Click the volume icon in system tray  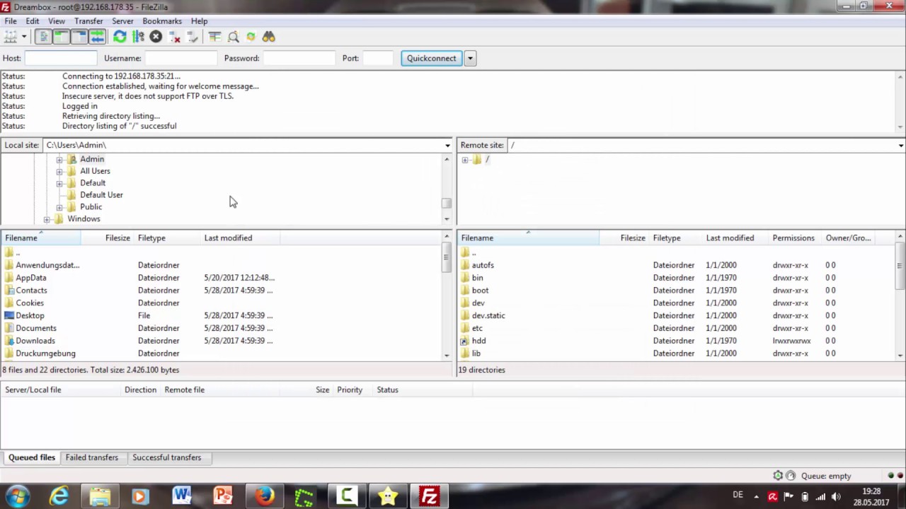pos(836,496)
